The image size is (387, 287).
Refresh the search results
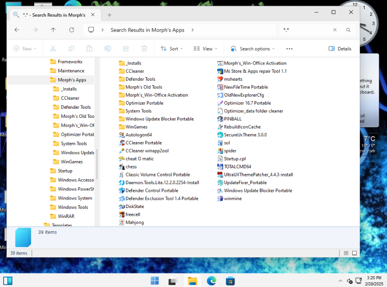click(x=72, y=30)
